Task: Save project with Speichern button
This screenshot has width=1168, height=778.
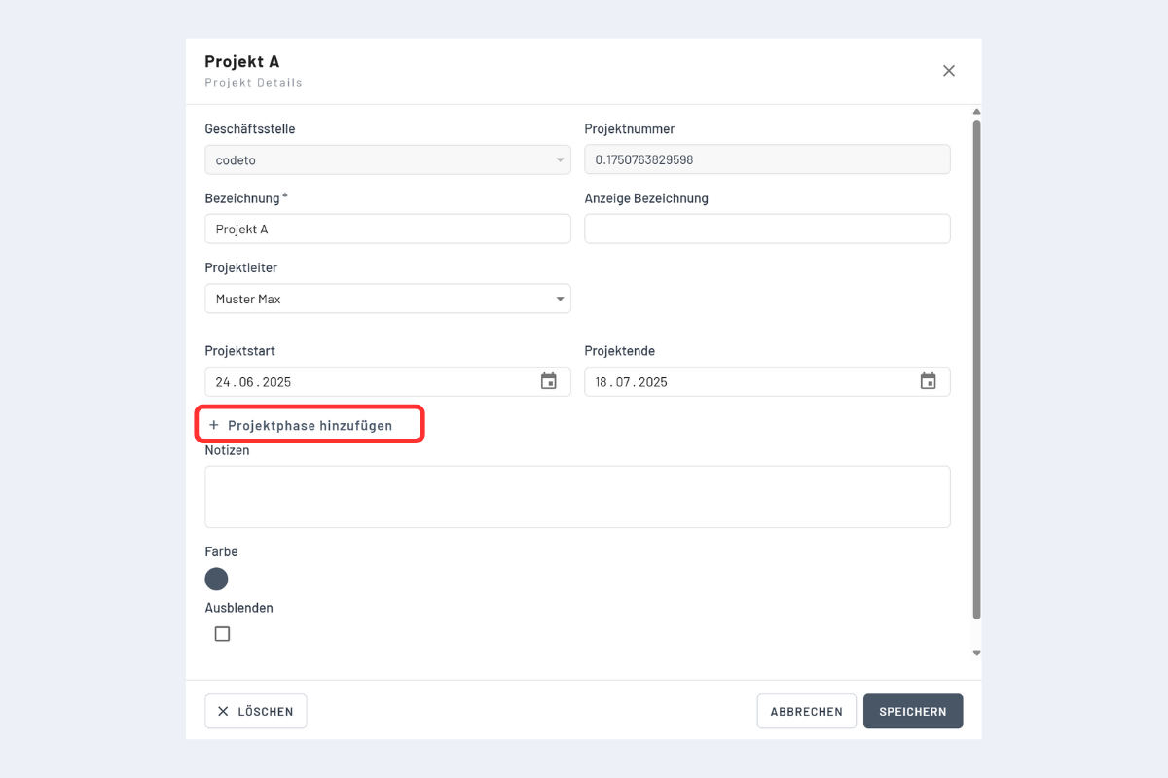Action: 912,711
